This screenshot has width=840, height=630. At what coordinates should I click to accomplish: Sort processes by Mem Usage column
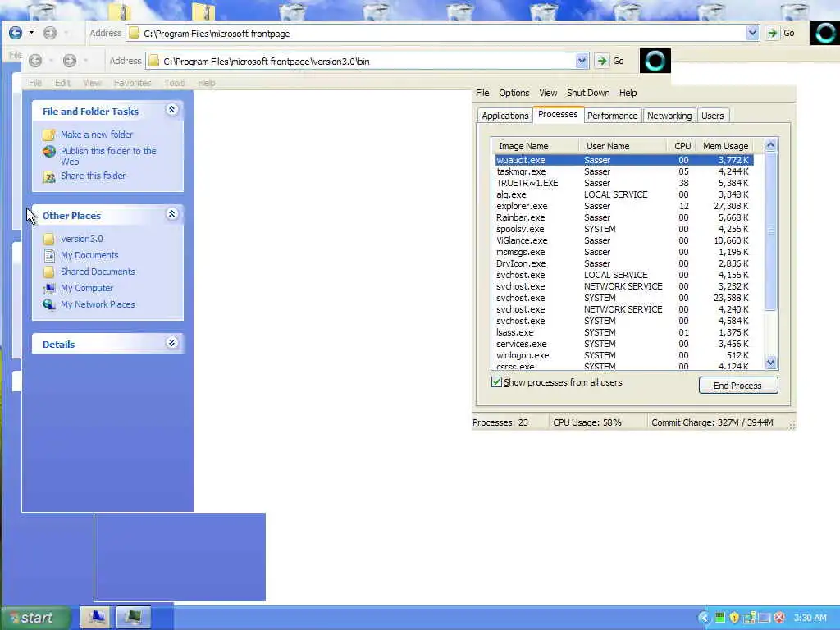pos(725,146)
